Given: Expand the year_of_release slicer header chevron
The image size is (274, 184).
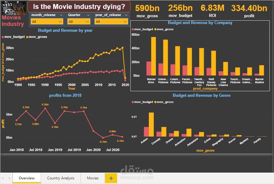Looking at the screenshot, I should 126,15.
